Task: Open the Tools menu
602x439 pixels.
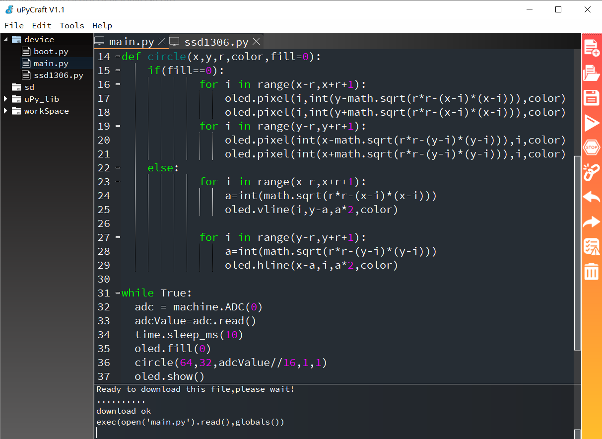Action: (71, 25)
